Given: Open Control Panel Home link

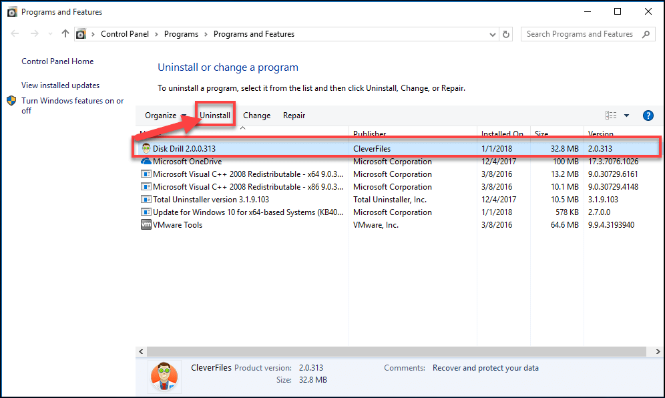Looking at the screenshot, I should [57, 61].
